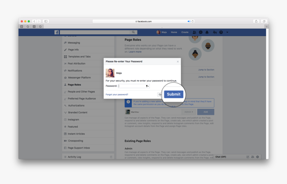Open the Messenger icon in top bar
Screen dimensions: 287x184
pyautogui.click(x=201, y=32)
